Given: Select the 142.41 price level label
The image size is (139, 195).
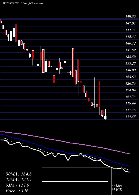Looking at the screenshot, I should (x=130, y=37).
